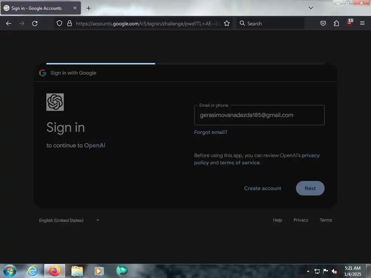Click the OpenAI logo image

[x=55, y=102]
